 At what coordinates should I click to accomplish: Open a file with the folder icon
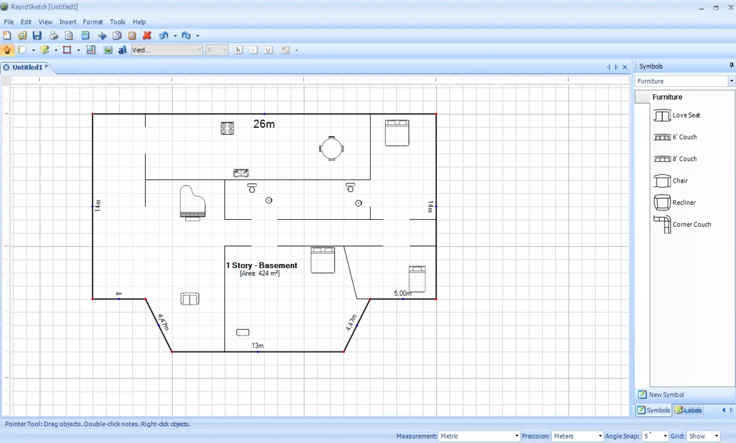point(22,35)
